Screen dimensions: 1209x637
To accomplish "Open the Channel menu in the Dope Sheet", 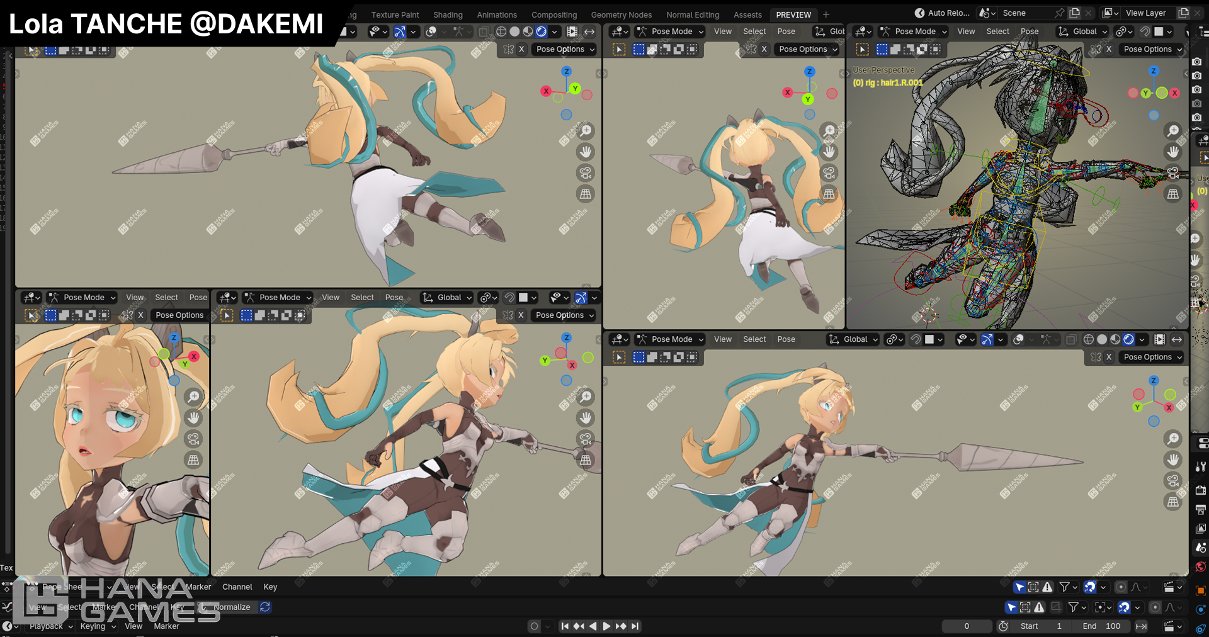I will (x=237, y=587).
